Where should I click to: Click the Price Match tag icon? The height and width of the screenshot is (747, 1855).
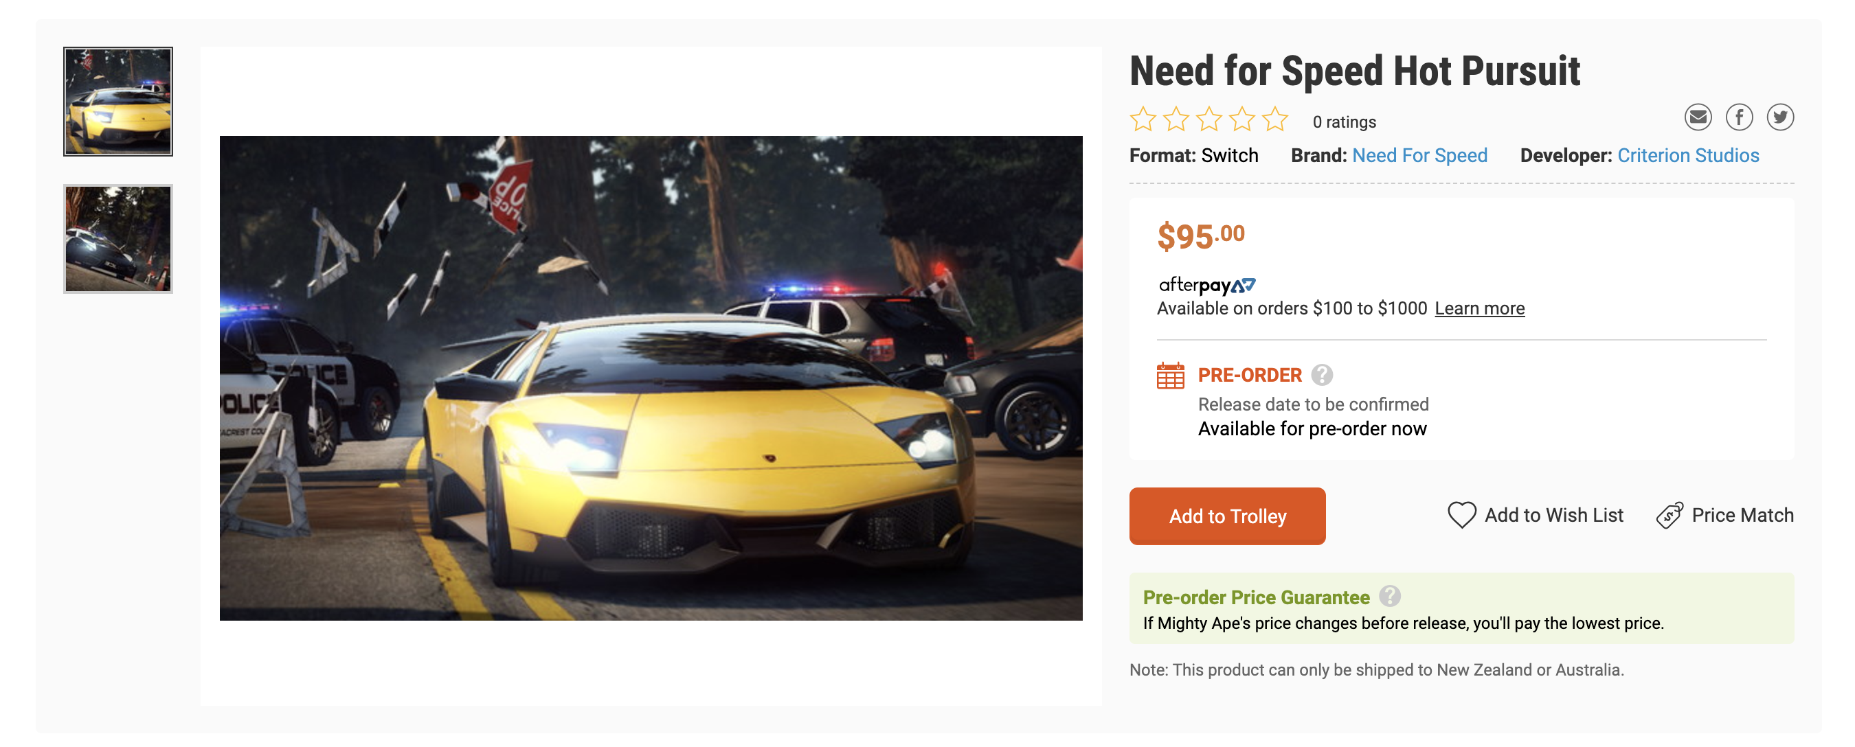point(1669,515)
